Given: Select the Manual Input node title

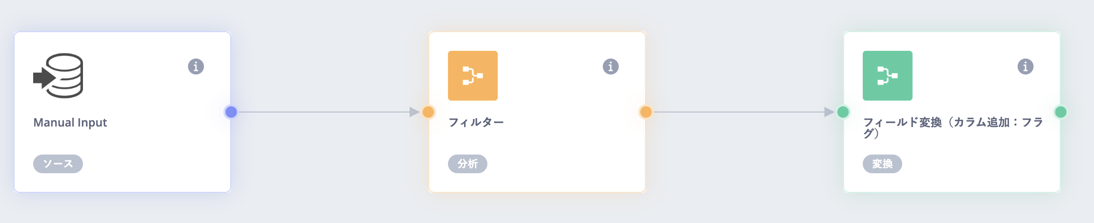Looking at the screenshot, I should pos(70,122).
